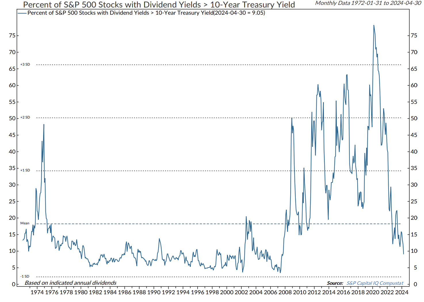Viewport: 424px width, 302px height.
Task: Click the 1974 year on the x-axis
Action: [37, 292]
